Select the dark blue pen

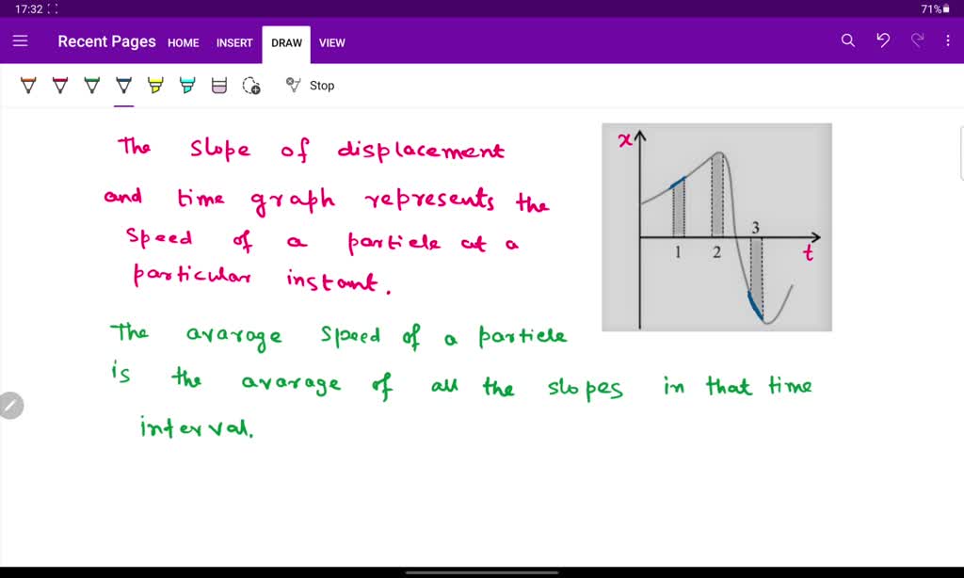click(123, 86)
